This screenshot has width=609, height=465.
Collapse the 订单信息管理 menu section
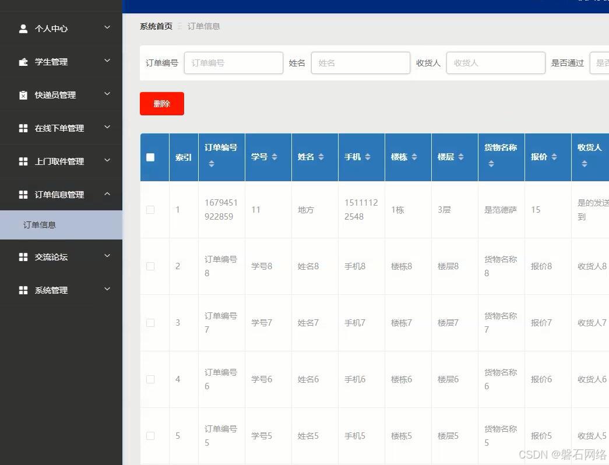click(x=107, y=194)
